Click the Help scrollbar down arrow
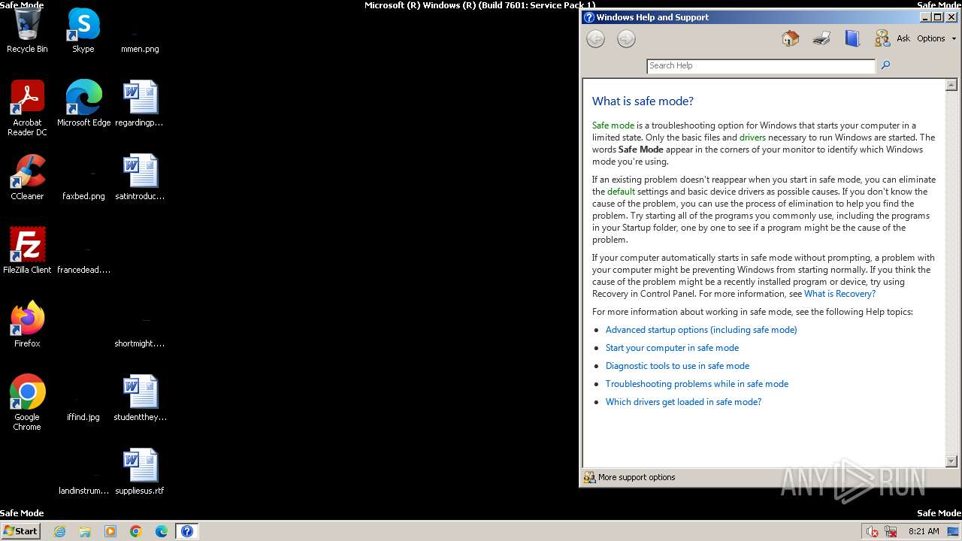962x541 pixels. click(951, 461)
